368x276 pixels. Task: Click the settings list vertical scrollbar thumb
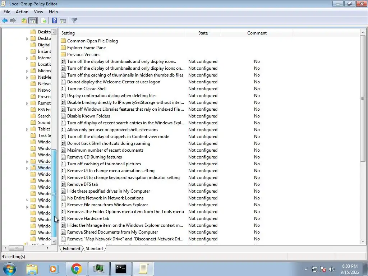pyautogui.click(x=363, y=98)
